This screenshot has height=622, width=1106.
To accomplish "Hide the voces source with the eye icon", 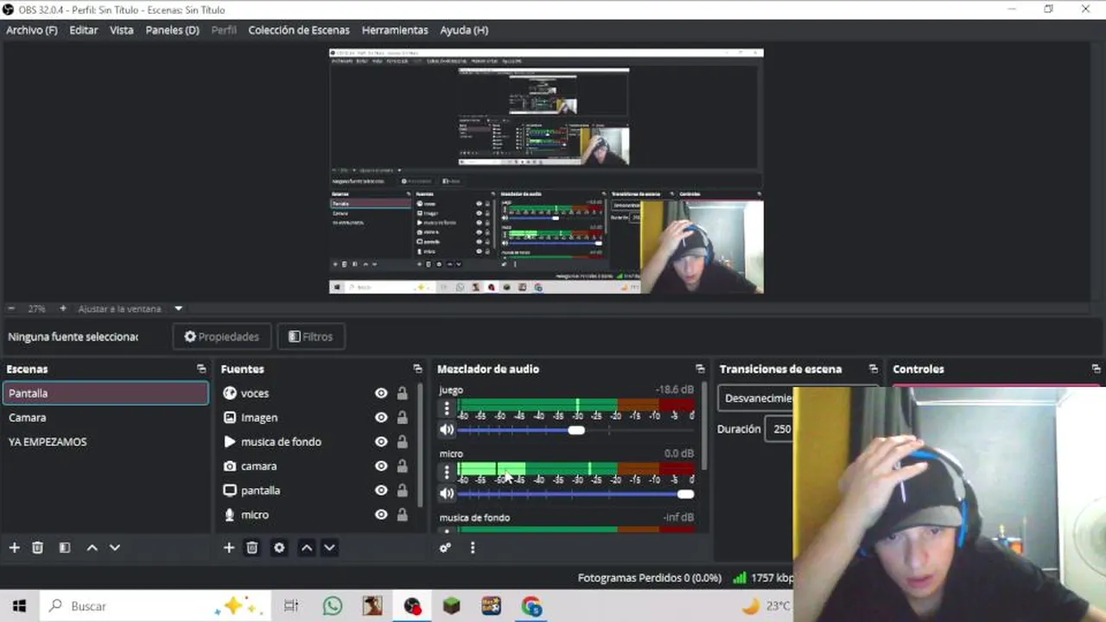I will coord(381,393).
